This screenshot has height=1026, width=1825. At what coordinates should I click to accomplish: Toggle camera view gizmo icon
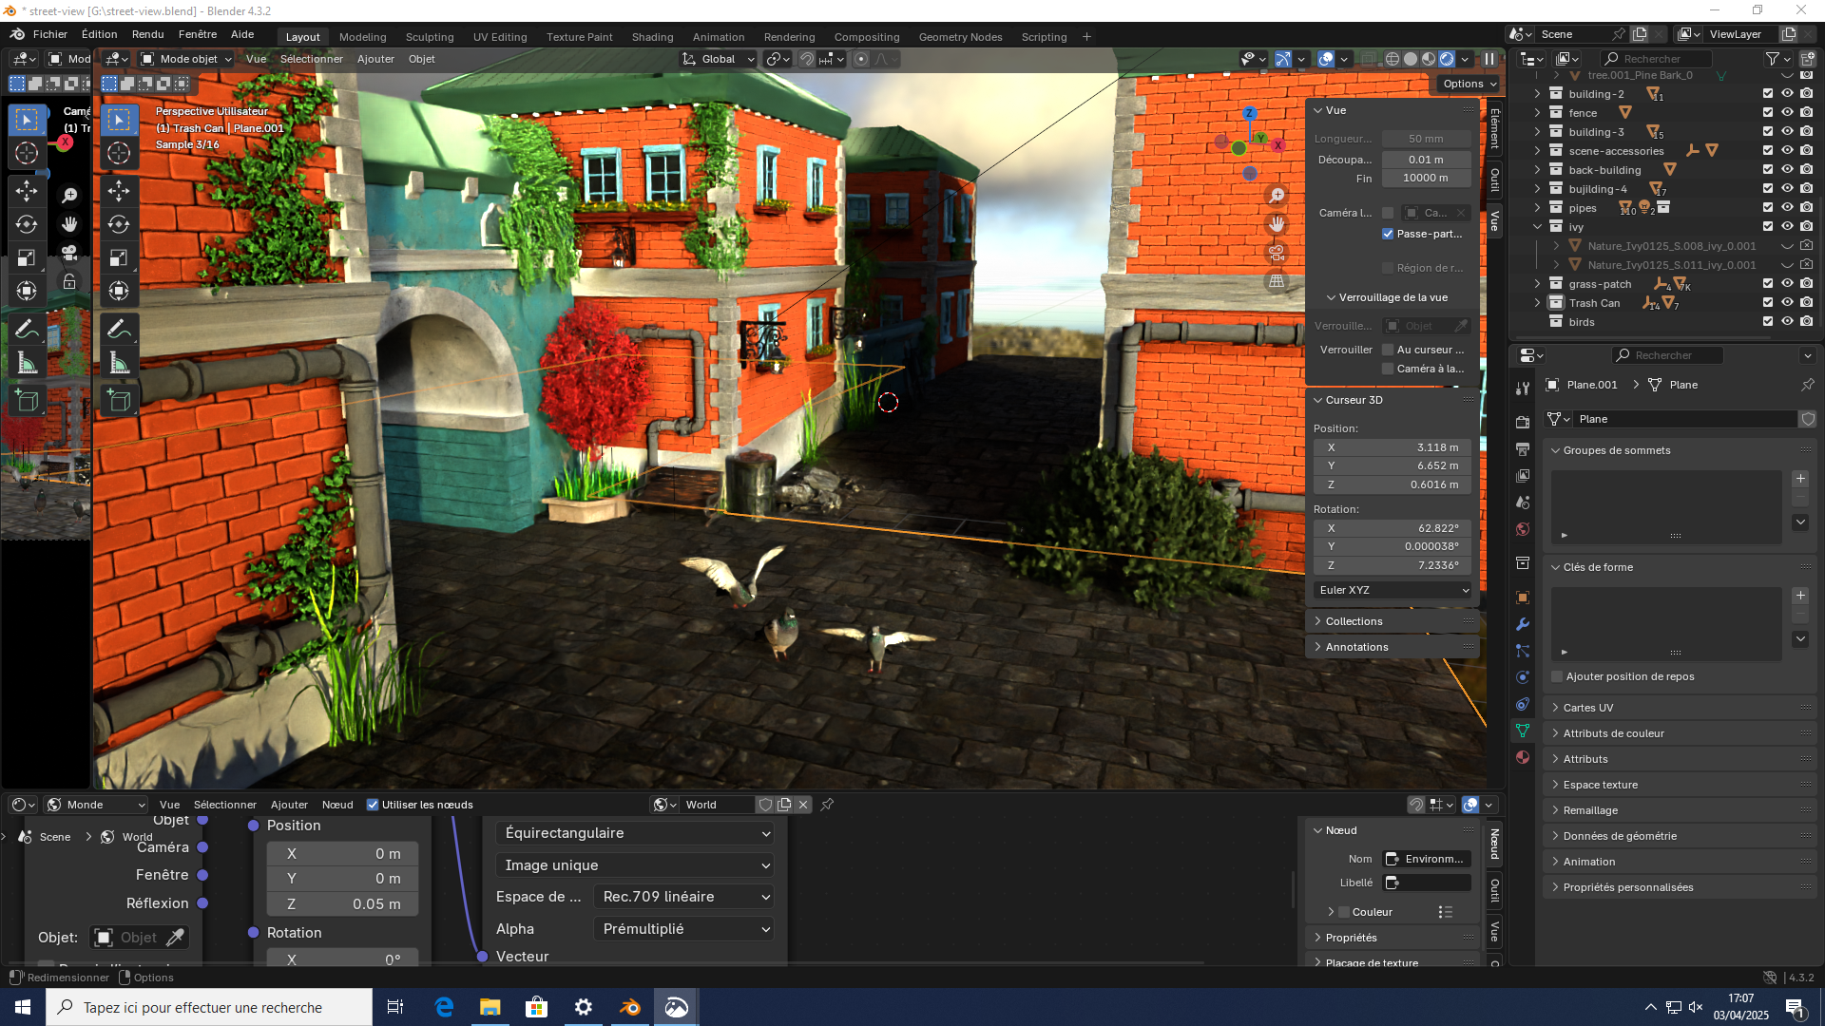click(x=1277, y=253)
